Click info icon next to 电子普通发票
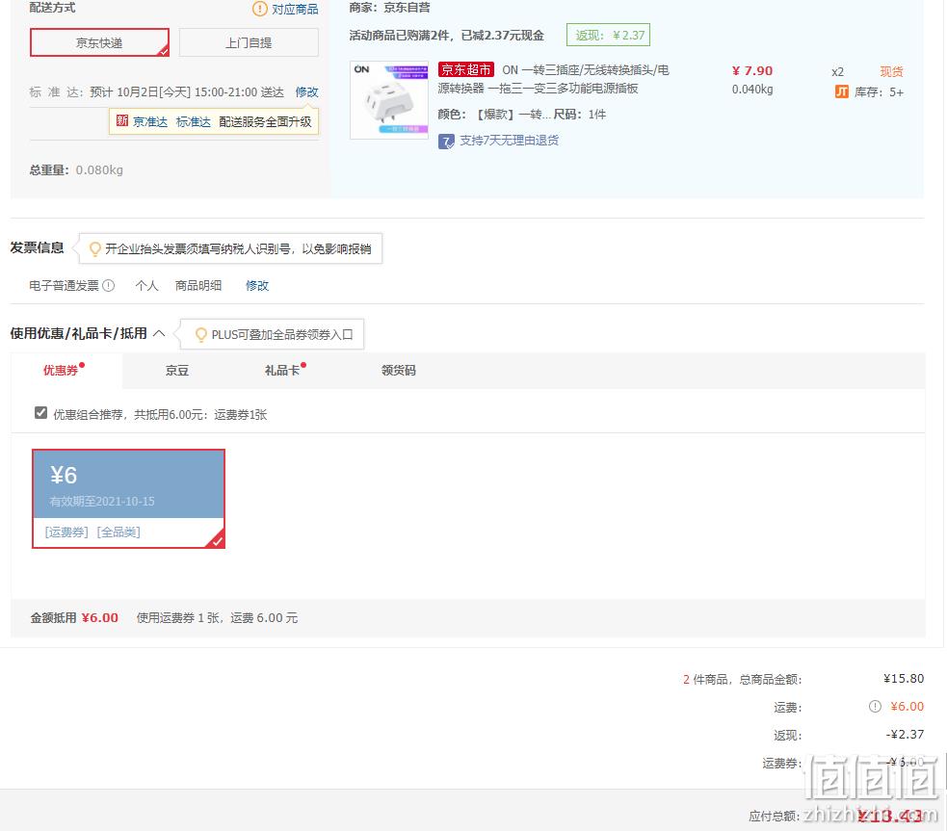The height and width of the screenshot is (831, 947). 108,285
